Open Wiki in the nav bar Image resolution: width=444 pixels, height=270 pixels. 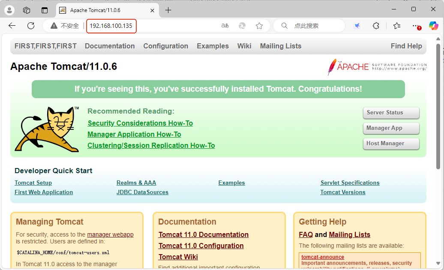click(x=244, y=46)
